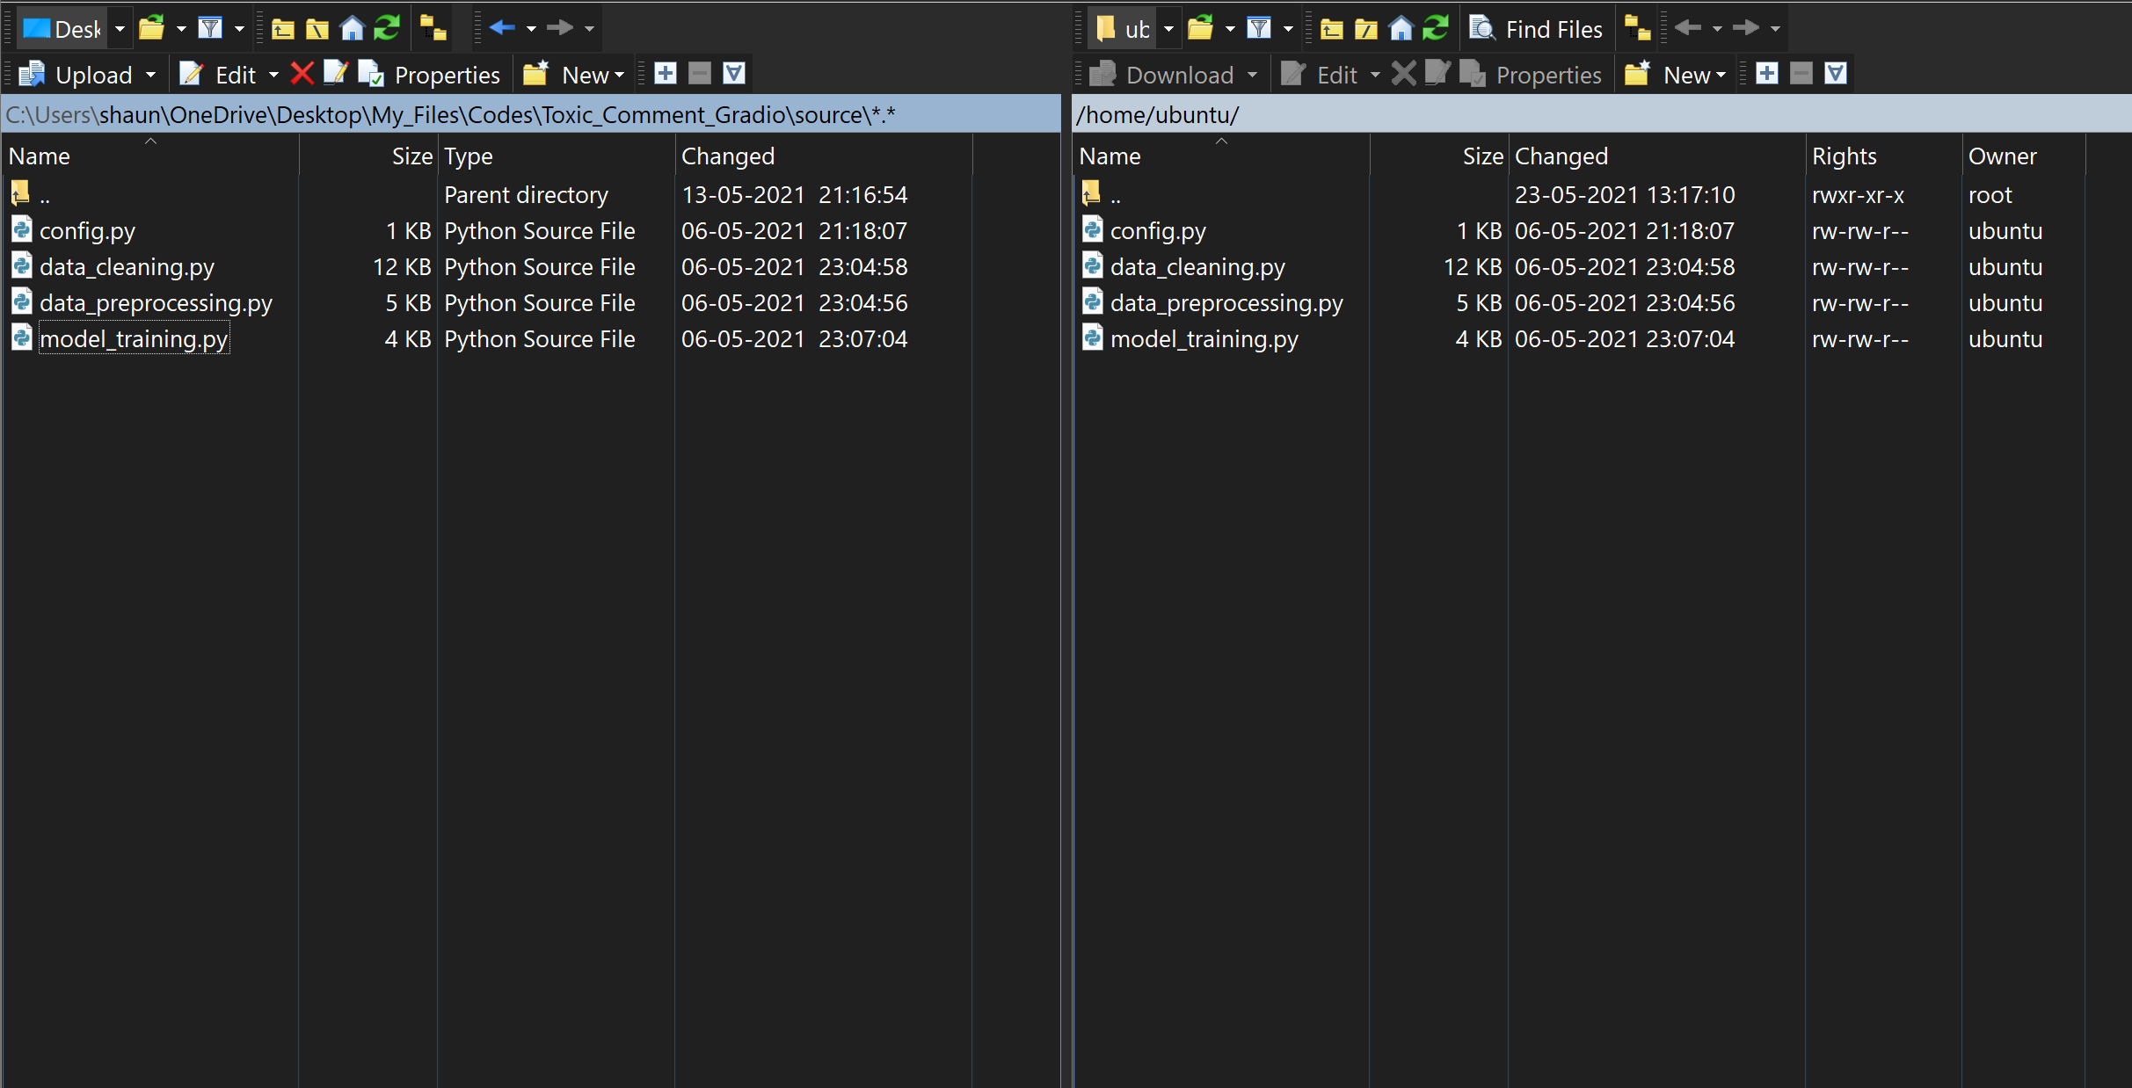The width and height of the screenshot is (2132, 1088).
Task: Open the local drive dropdown arrow
Action: [x=120, y=29]
